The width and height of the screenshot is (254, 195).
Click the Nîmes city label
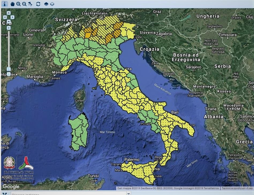[22, 68]
